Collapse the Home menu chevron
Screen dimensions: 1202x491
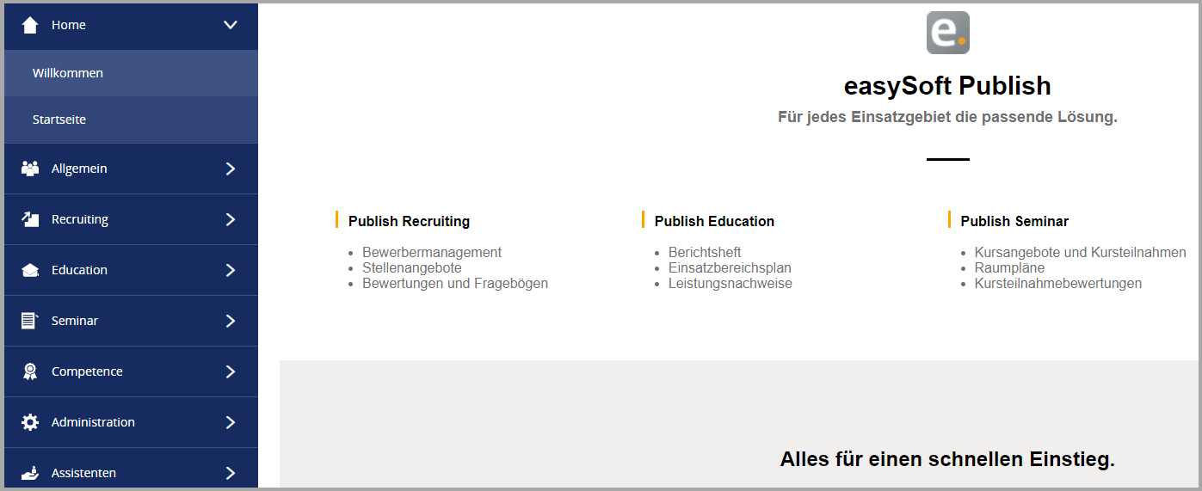click(231, 25)
